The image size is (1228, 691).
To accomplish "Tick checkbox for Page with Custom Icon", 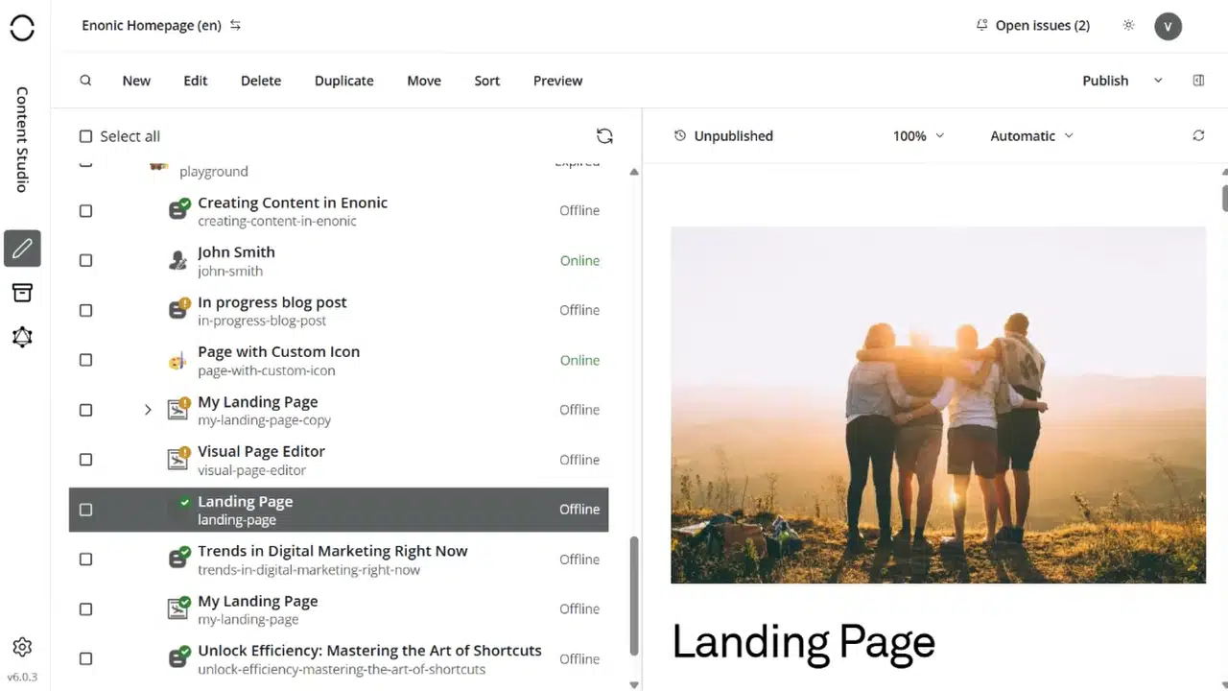I will pyautogui.click(x=85, y=360).
